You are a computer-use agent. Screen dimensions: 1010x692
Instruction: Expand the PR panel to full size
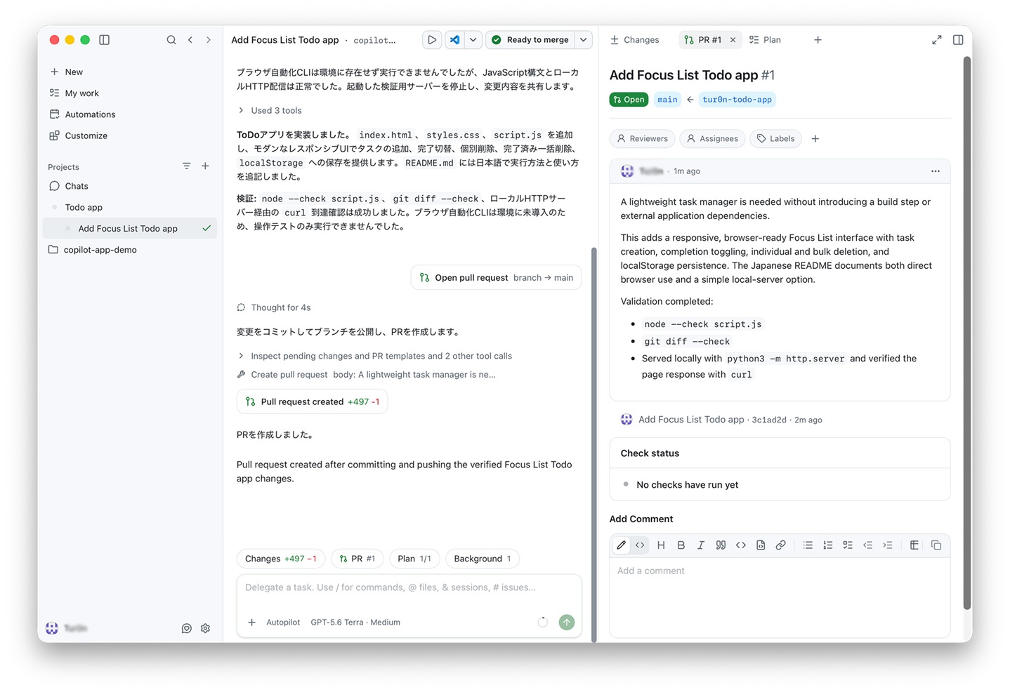click(x=937, y=40)
